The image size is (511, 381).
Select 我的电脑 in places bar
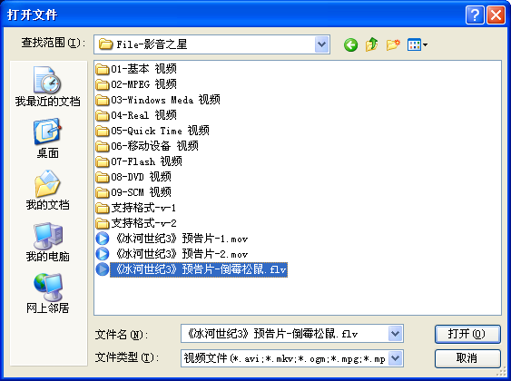[x=47, y=241]
